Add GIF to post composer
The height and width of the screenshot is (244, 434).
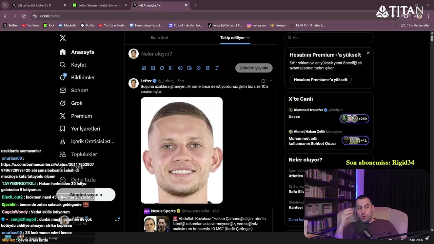pyautogui.click(x=153, y=68)
